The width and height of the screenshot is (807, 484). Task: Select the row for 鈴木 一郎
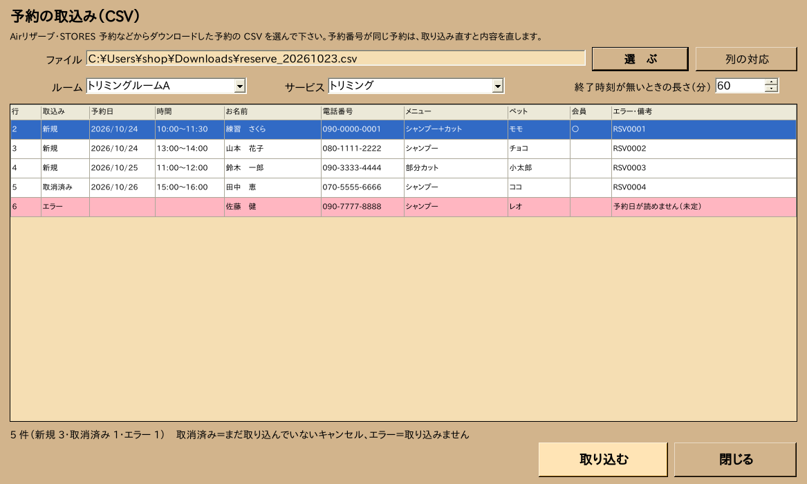404,168
